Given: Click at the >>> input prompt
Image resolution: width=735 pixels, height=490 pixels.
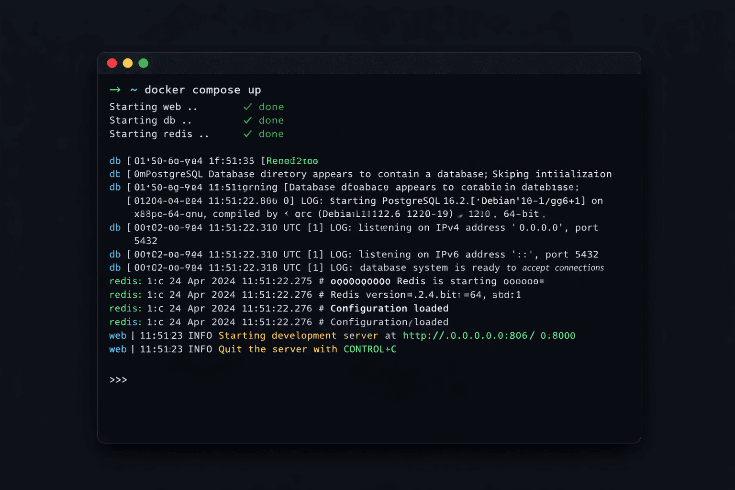Looking at the screenshot, I should (x=118, y=380).
